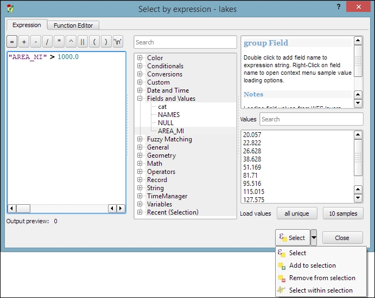Viewport: 375px width, 298px height.
Task: Expand the Record function group
Action: pyautogui.click(x=139, y=179)
